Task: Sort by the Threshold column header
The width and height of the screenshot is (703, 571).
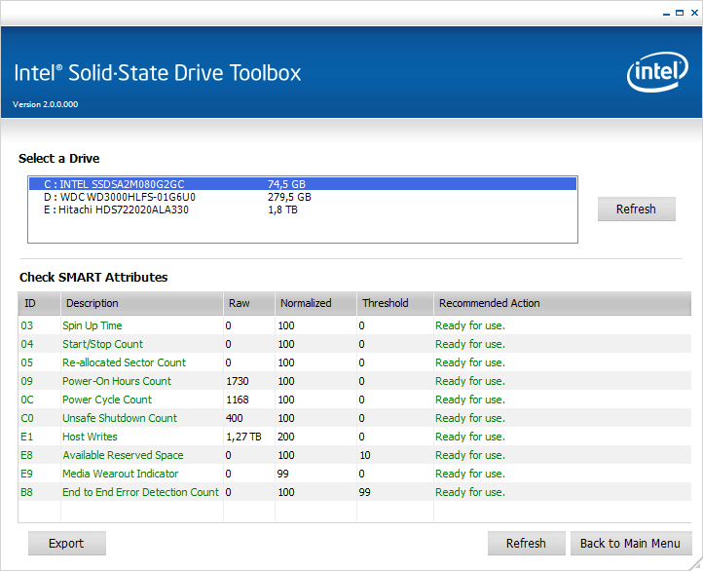Action: (x=395, y=303)
